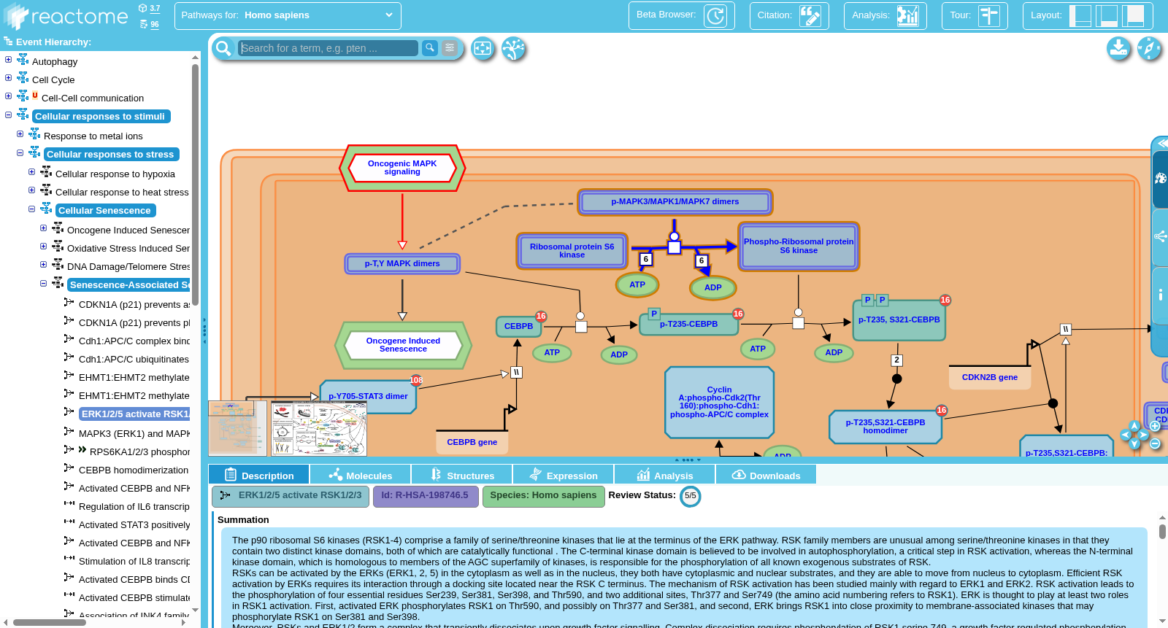Start the Tour signpost icon
The height and width of the screenshot is (628, 1168).
[989, 15]
